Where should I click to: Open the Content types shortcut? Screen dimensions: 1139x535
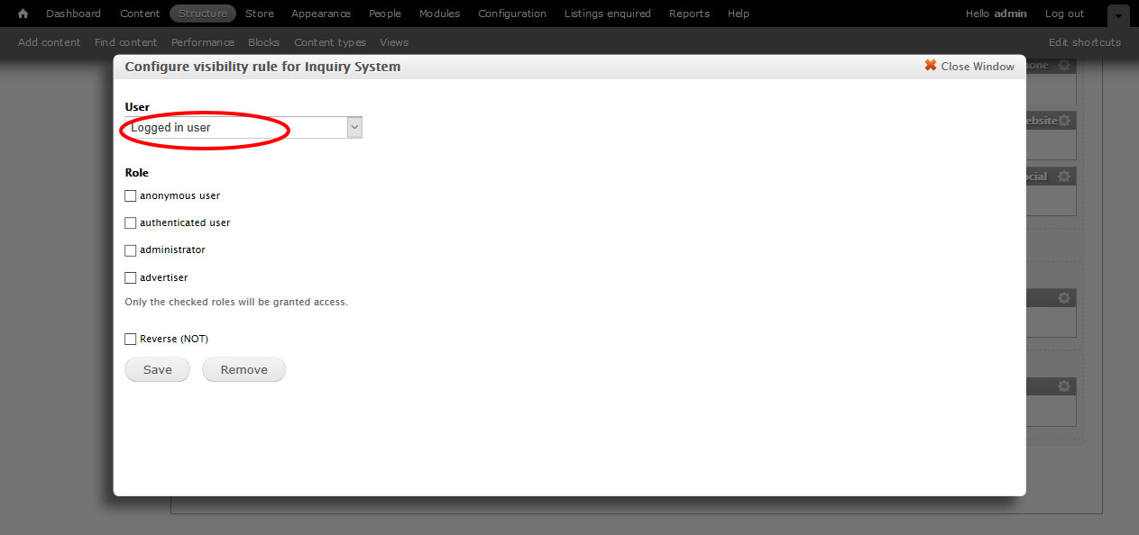tap(330, 42)
